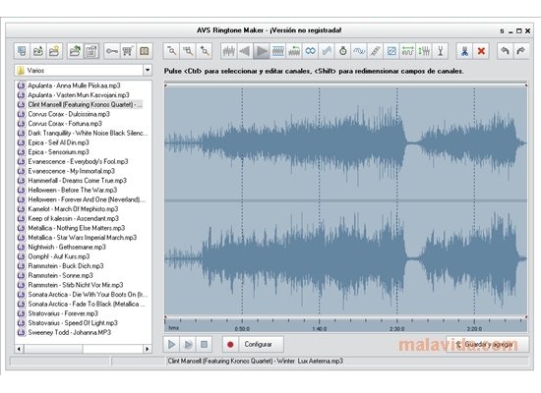Click the stopwatch tempo icon
This screenshot has height=393, width=541.
342,51
